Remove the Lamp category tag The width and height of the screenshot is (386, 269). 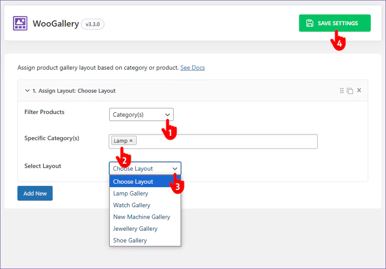[131, 141]
